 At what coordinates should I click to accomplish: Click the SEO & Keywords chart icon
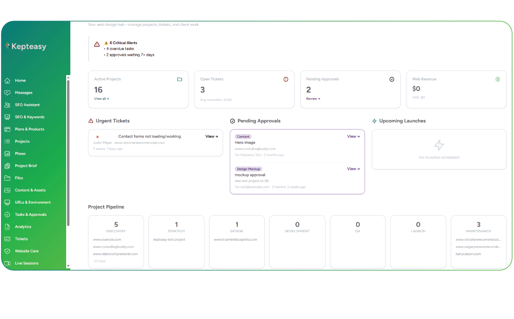pos(7,117)
